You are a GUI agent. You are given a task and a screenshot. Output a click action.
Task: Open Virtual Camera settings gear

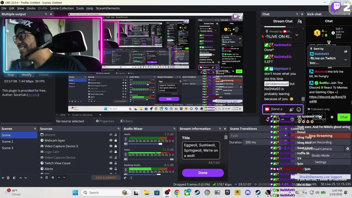point(348,149)
